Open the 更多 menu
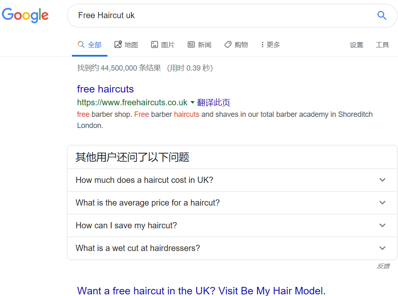The width and height of the screenshot is (398, 296). click(x=270, y=45)
